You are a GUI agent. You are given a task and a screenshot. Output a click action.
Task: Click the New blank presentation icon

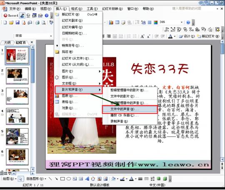[5, 23]
